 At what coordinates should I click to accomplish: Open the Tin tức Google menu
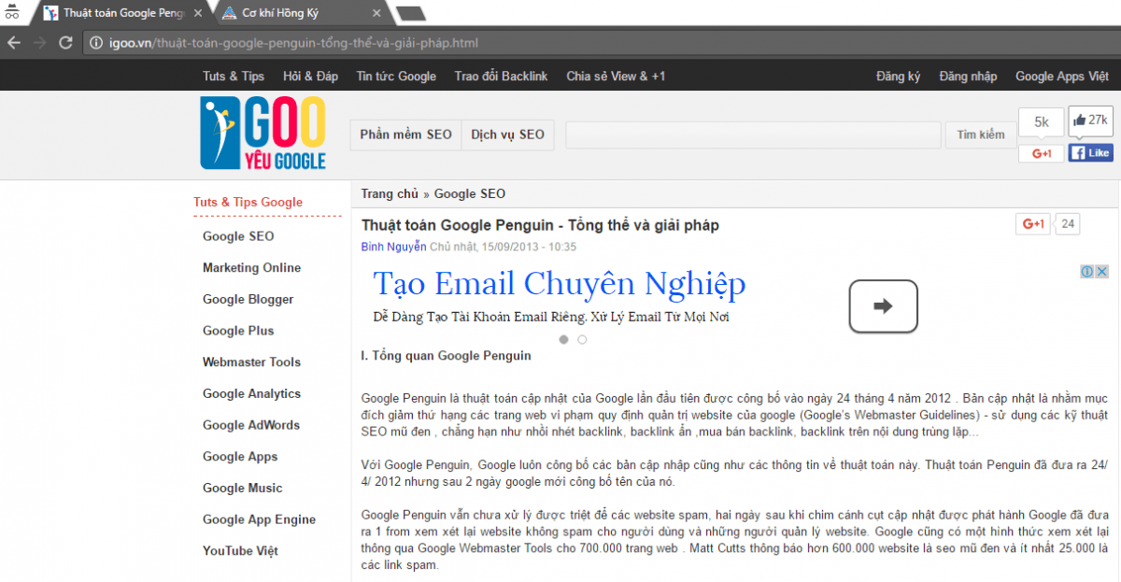(x=396, y=77)
